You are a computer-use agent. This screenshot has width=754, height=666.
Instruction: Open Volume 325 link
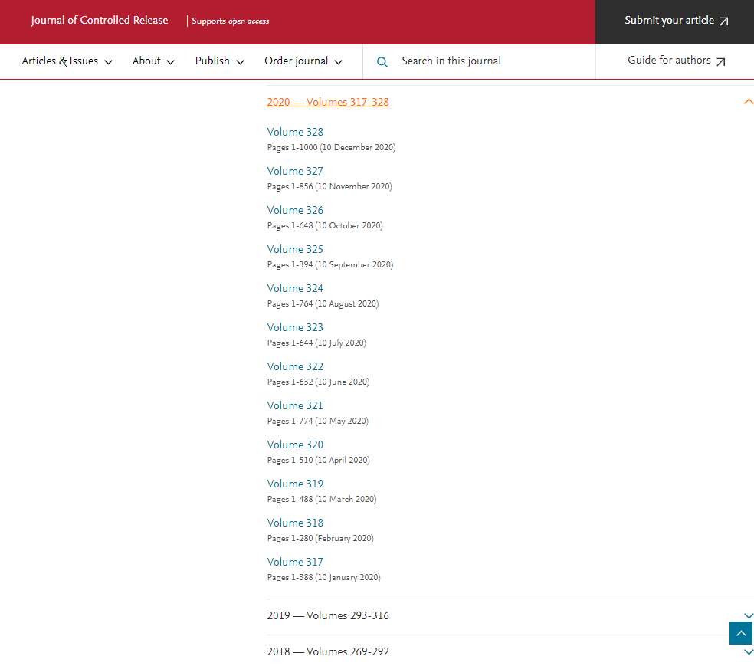click(295, 249)
